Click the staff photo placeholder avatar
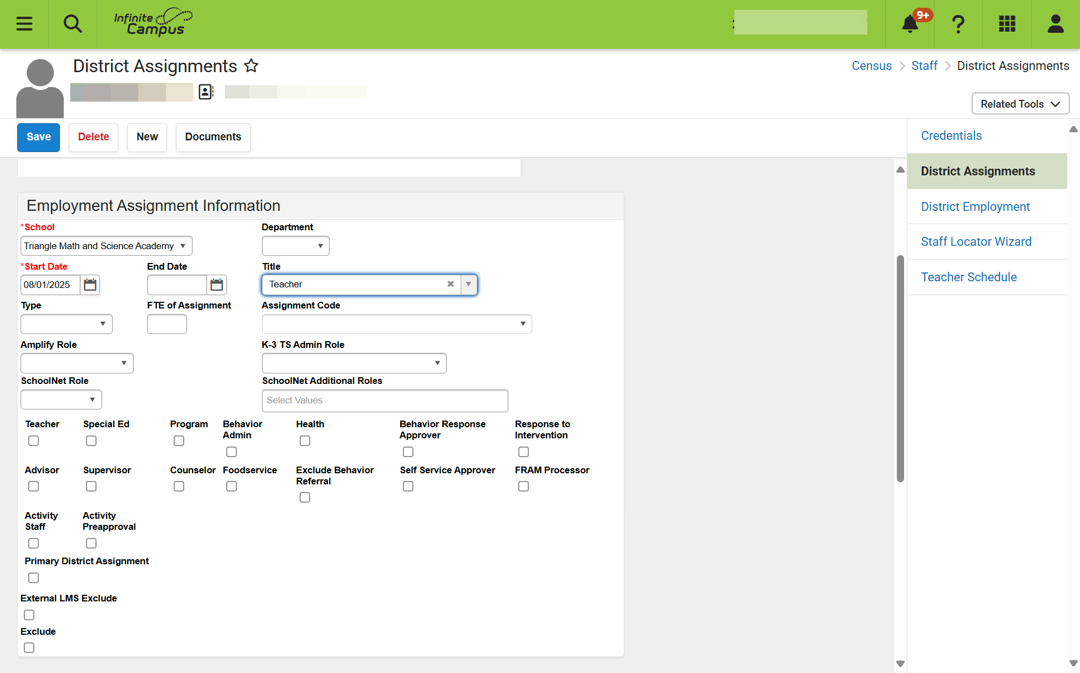This screenshot has height=673, width=1080. (40, 88)
